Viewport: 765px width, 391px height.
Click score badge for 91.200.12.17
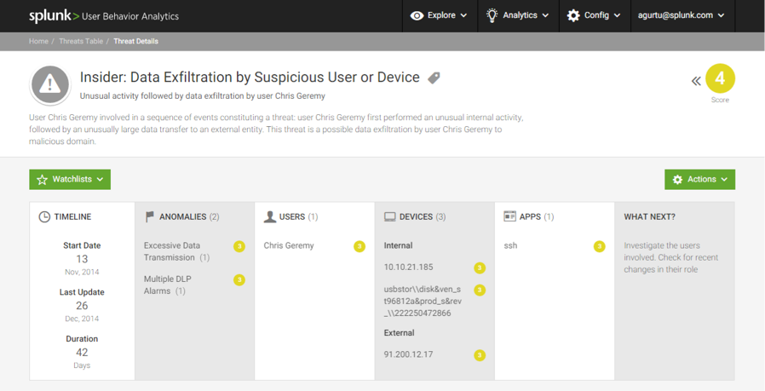click(480, 355)
